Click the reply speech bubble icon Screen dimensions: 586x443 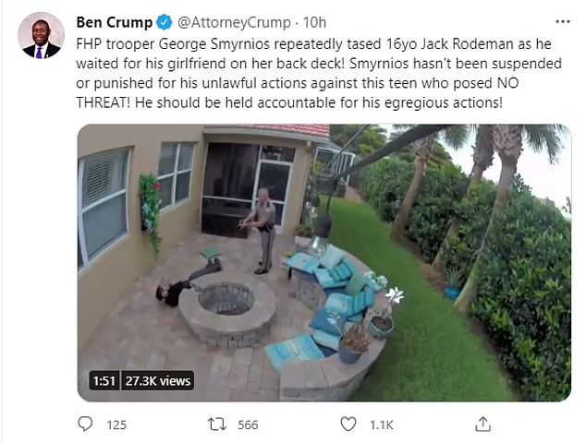[x=85, y=424]
